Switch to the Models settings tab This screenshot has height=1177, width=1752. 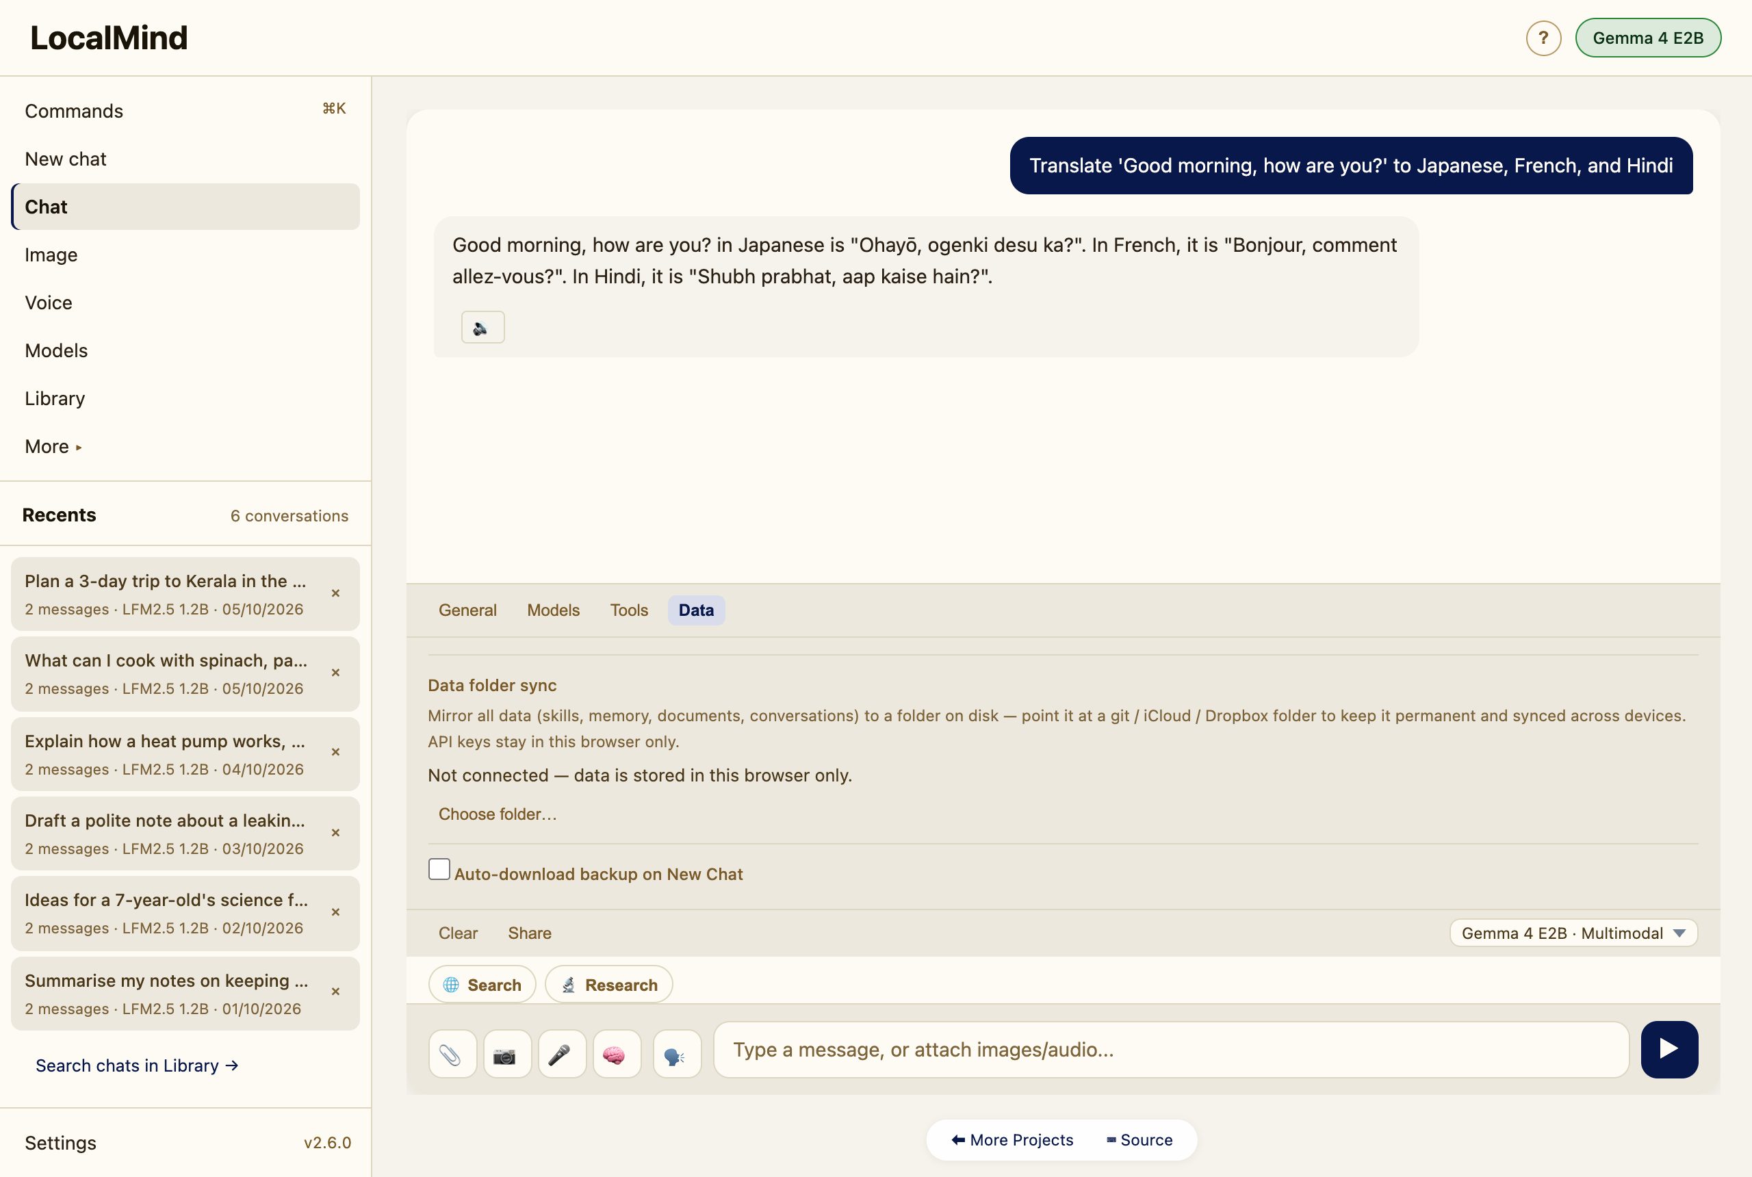point(553,610)
